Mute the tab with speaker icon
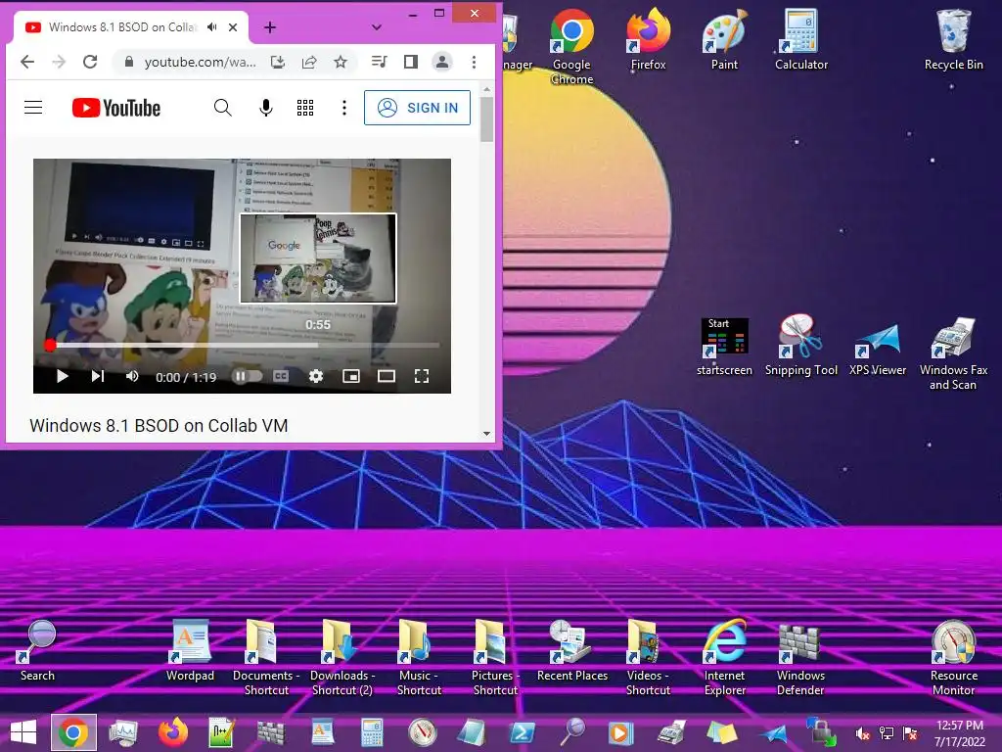This screenshot has height=752, width=1002. point(212,26)
